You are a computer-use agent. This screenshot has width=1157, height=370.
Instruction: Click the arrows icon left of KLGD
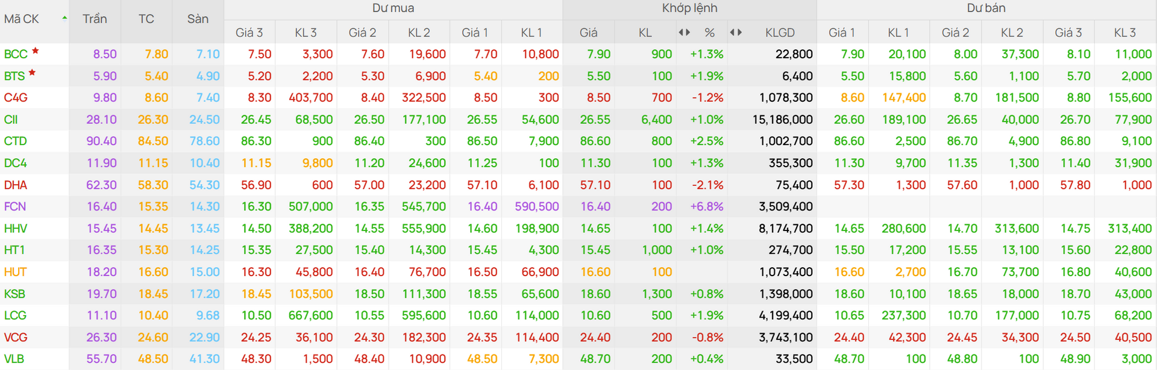pyautogui.click(x=736, y=32)
